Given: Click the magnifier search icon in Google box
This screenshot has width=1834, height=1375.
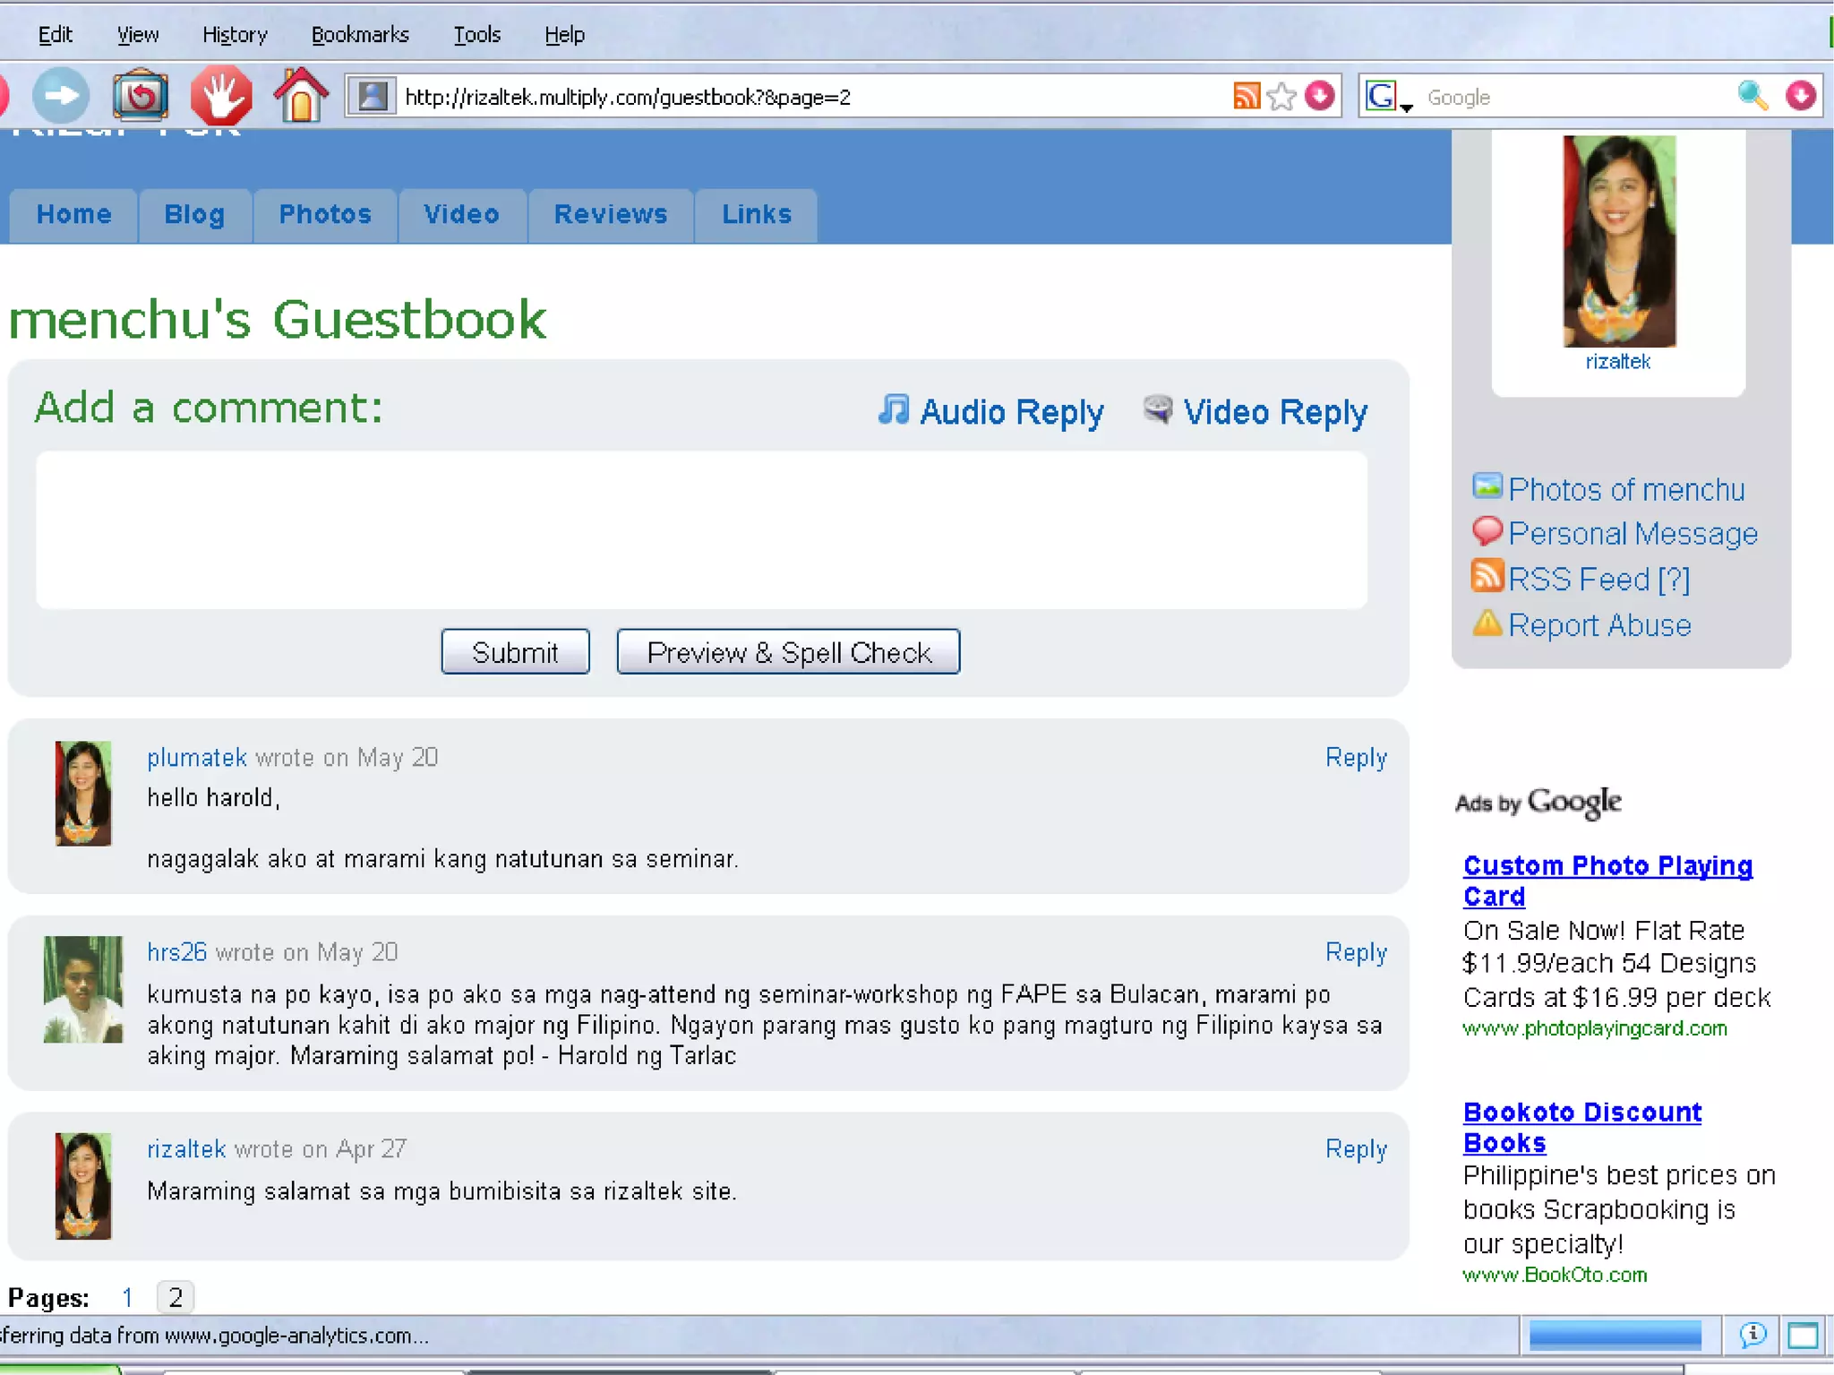Looking at the screenshot, I should point(1753,96).
